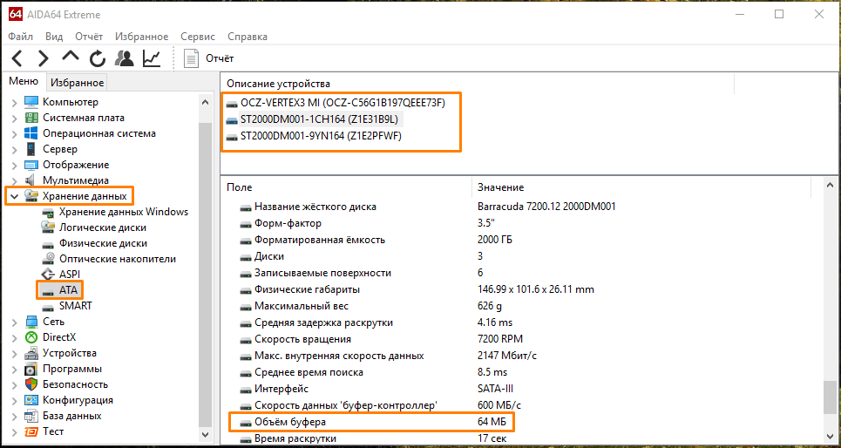Viewport: 841px width, 448px height.
Task: Go forward with the right arrow toolbar button
Action: tap(44, 58)
